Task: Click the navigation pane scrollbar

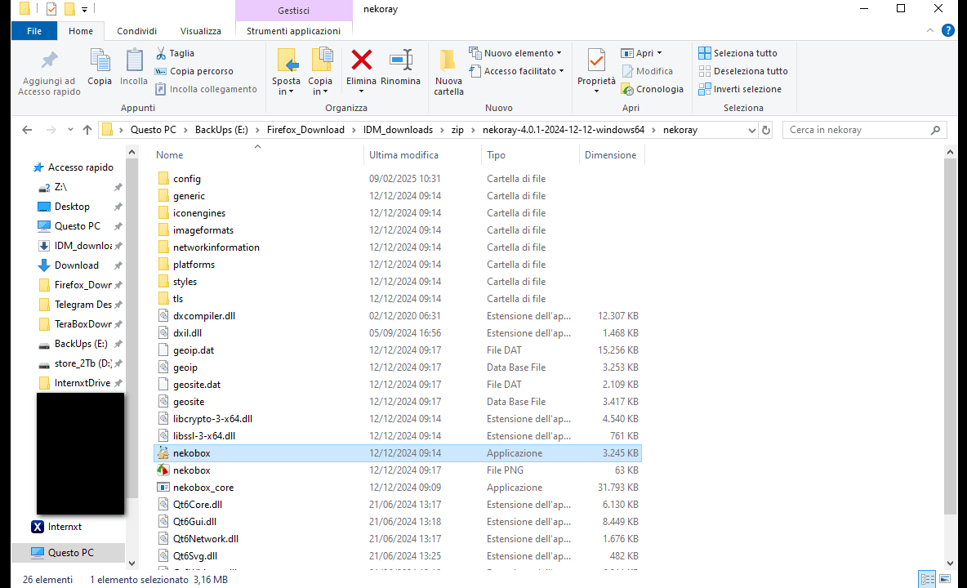Action: point(131,327)
